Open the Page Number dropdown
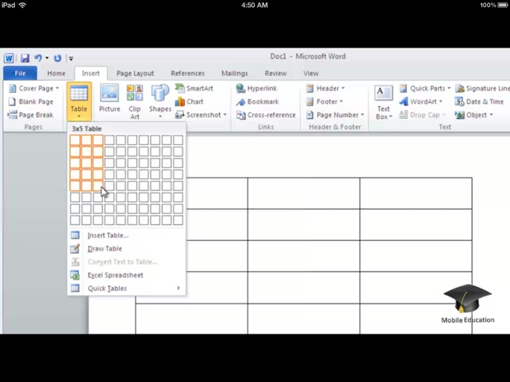 click(x=336, y=115)
